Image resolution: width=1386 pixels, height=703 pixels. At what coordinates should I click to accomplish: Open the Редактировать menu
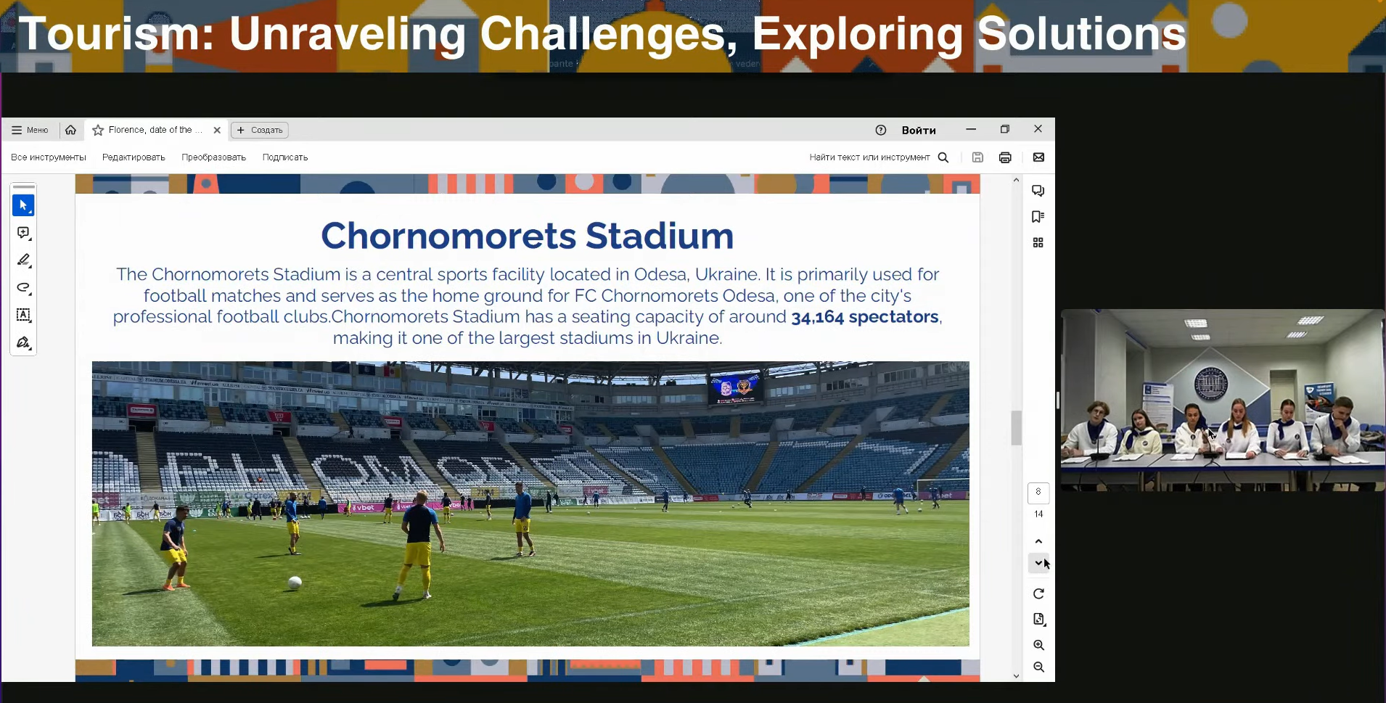(x=134, y=157)
